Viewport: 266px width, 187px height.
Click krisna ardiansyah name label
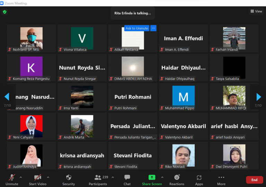coord(77,167)
